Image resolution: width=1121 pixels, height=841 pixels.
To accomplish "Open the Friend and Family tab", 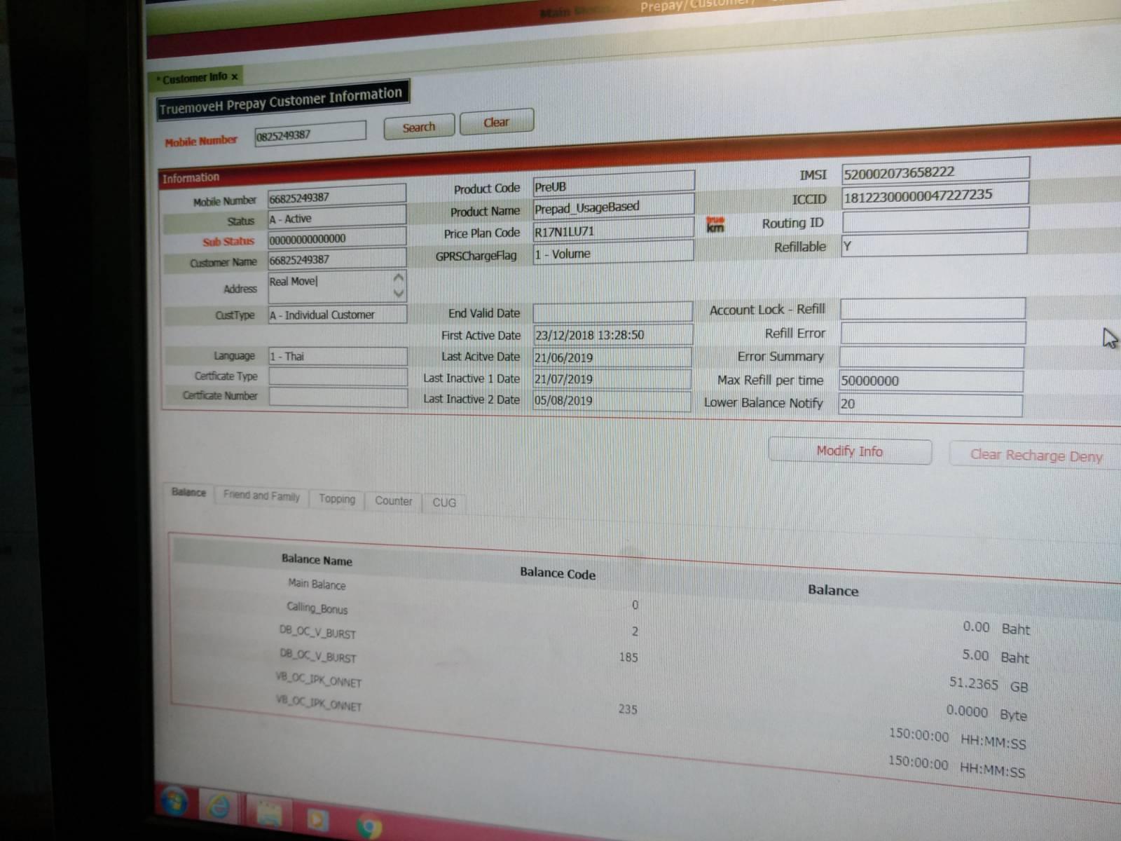I will (x=261, y=495).
